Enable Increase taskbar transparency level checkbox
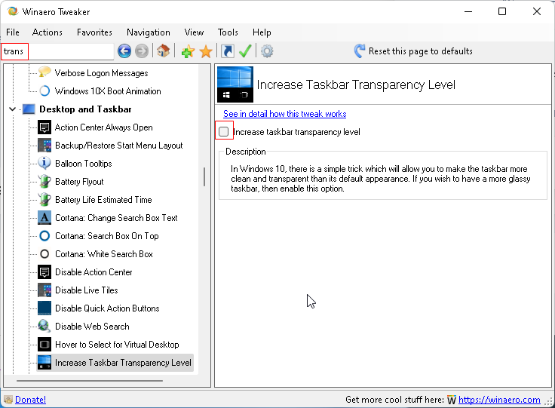The image size is (555, 408). tap(224, 132)
